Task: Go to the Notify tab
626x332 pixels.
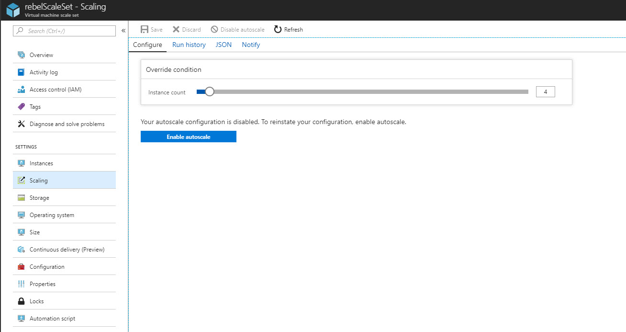Action: [x=251, y=45]
